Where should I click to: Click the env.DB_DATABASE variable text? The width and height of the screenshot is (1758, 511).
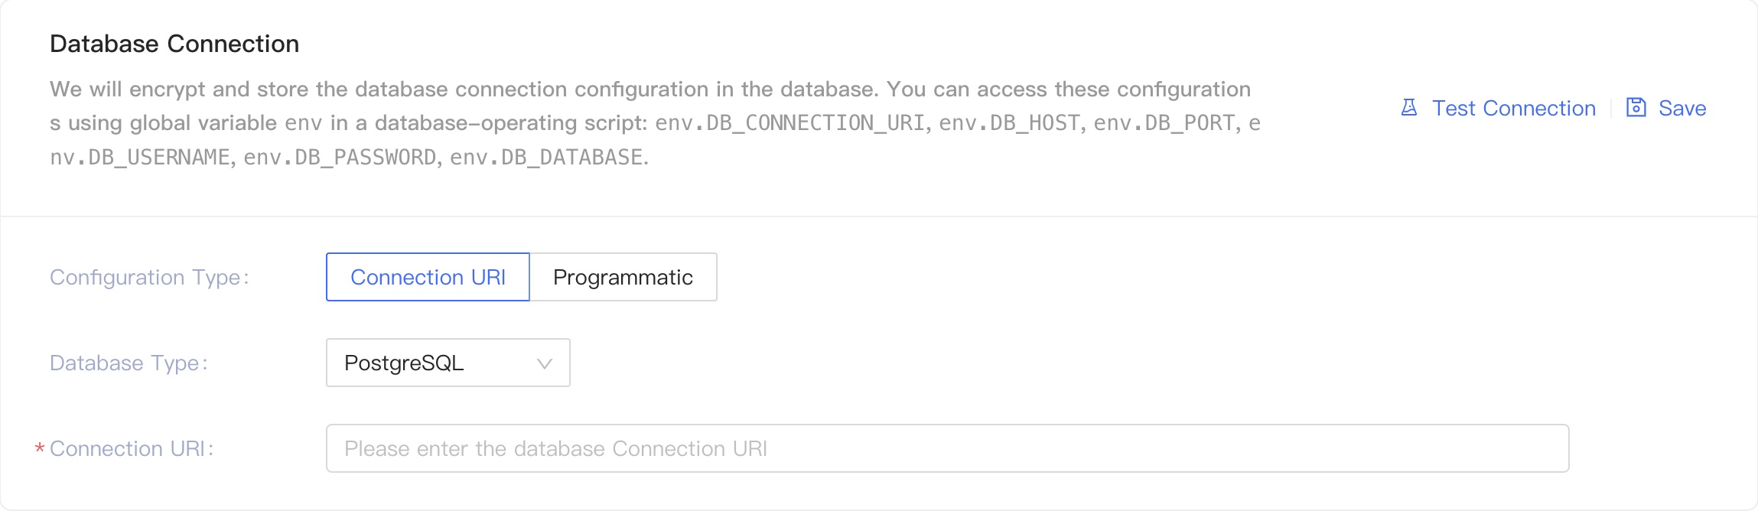[x=546, y=157]
